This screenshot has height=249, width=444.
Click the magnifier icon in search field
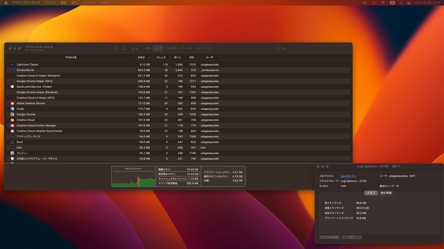pyautogui.click(x=278, y=49)
